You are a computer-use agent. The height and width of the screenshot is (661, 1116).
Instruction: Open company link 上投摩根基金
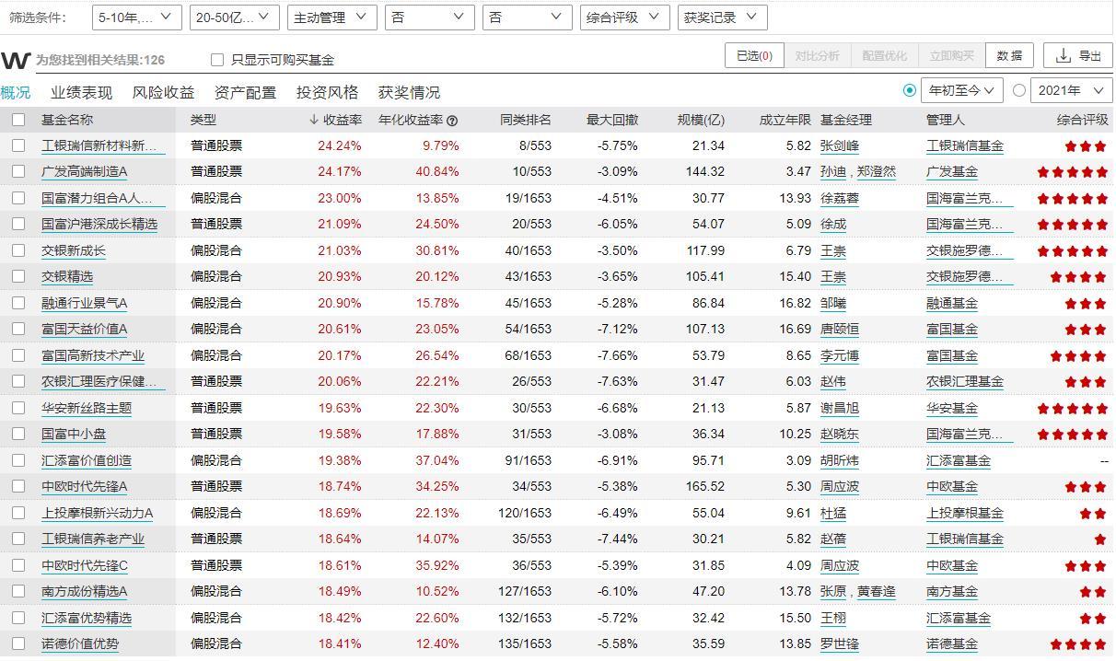coord(965,513)
